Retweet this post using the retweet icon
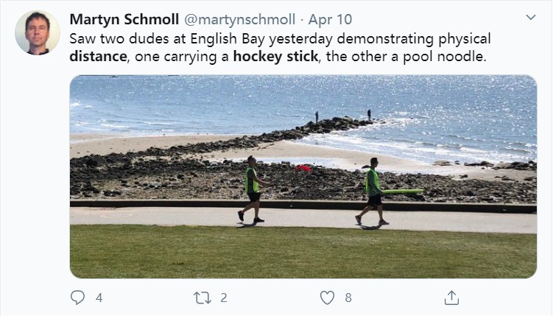 pos(202,298)
